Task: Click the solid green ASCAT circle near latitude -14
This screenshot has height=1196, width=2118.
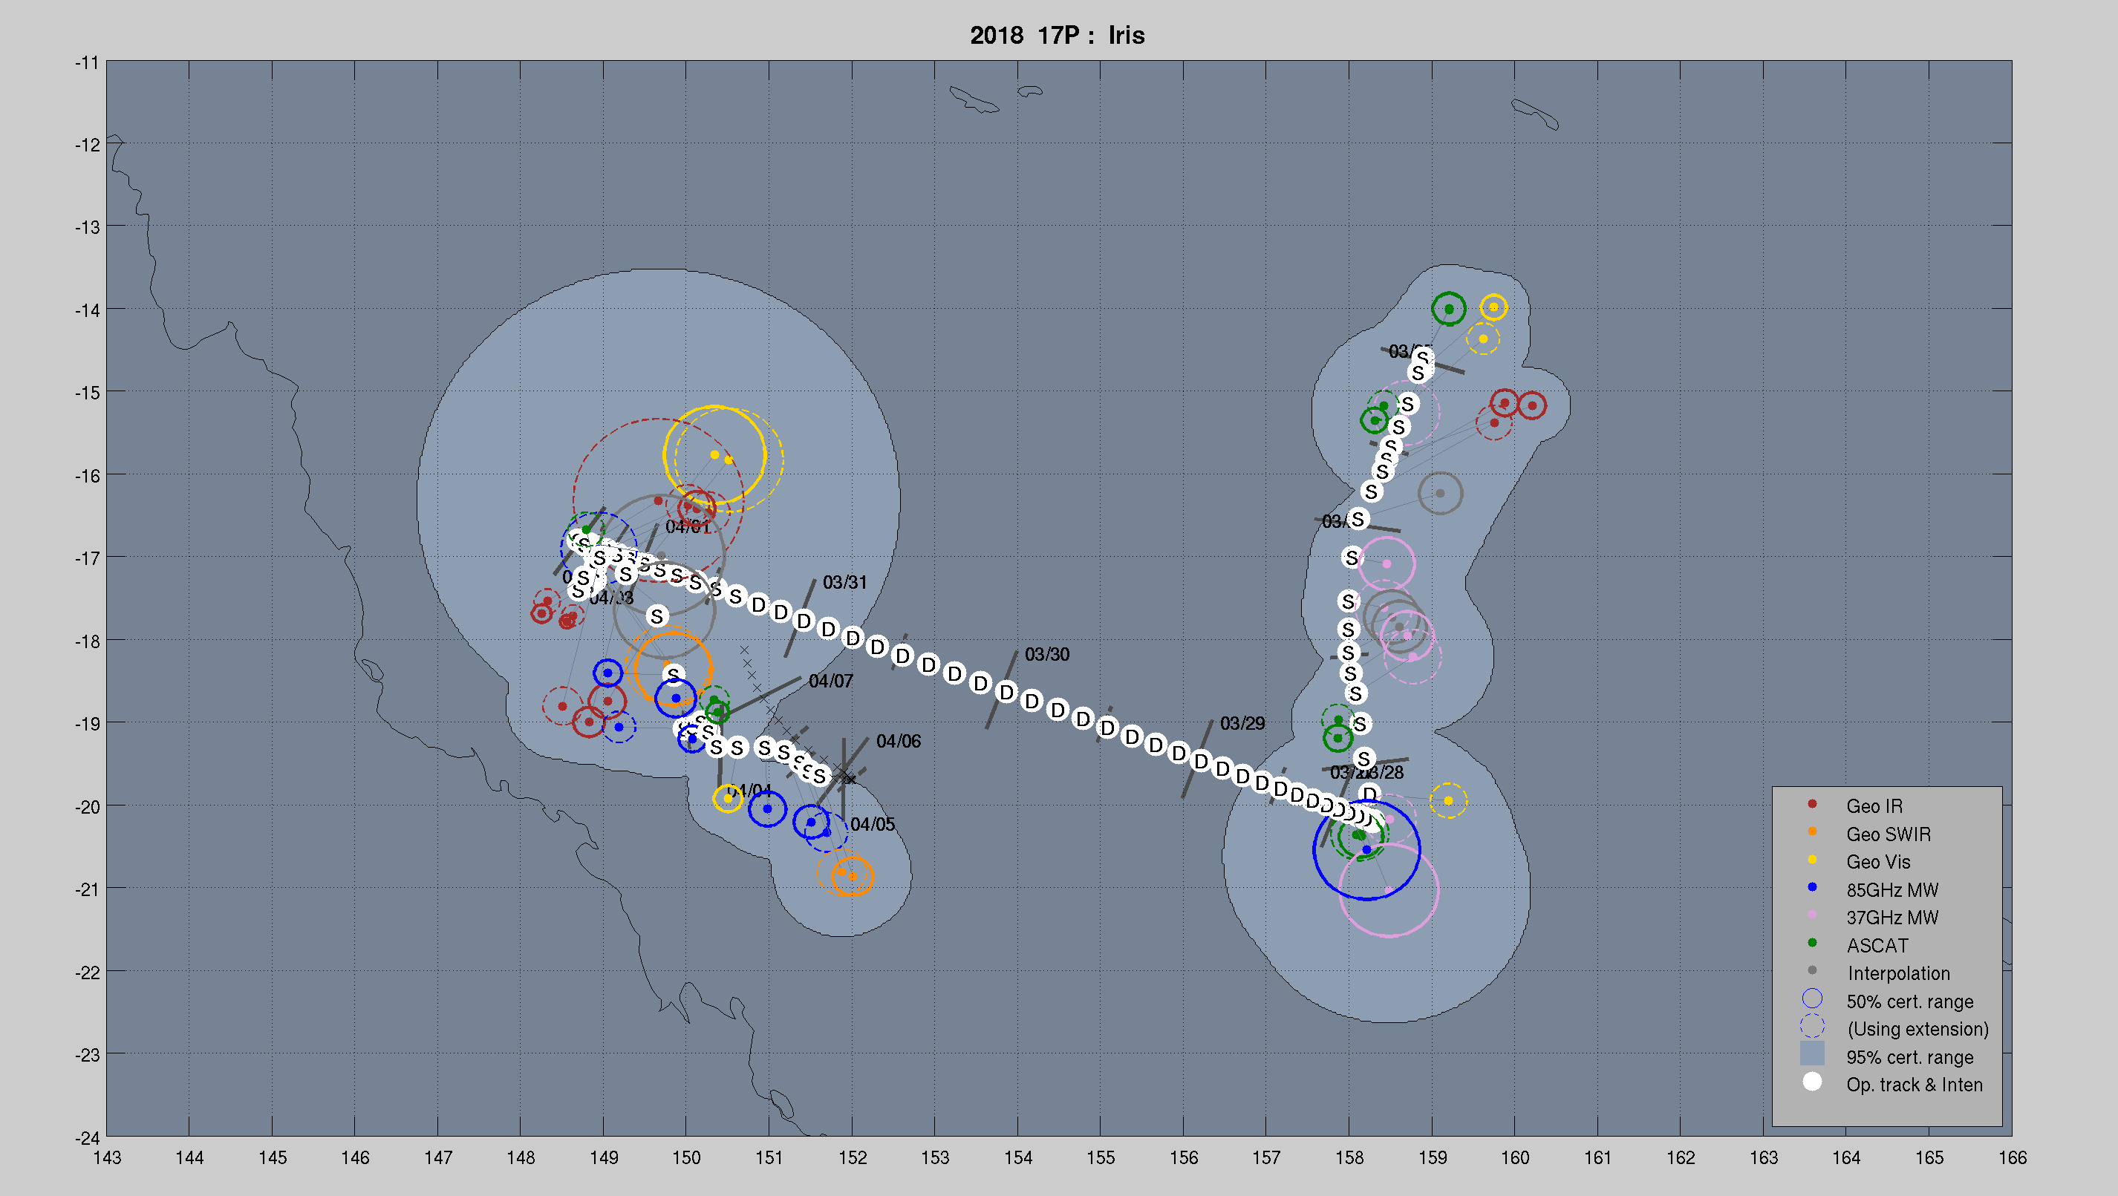Action: 1448,309
